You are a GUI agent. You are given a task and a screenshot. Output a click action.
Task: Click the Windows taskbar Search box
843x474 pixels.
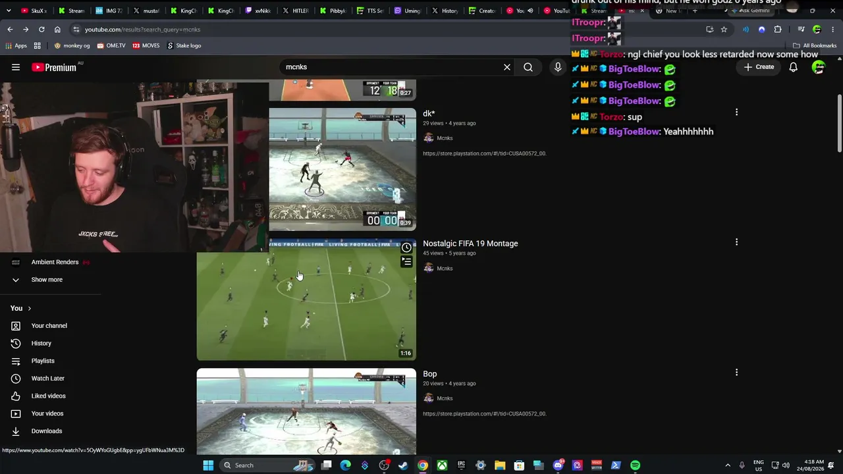tap(267, 465)
